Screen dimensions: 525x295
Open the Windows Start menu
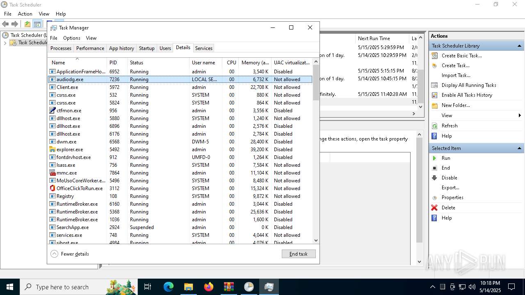tap(10, 287)
